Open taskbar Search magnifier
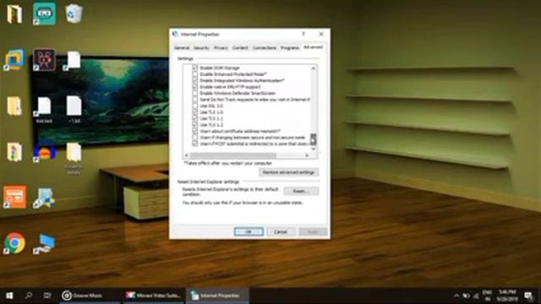The height and width of the screenshot is (304, 541). pos(29,296)
